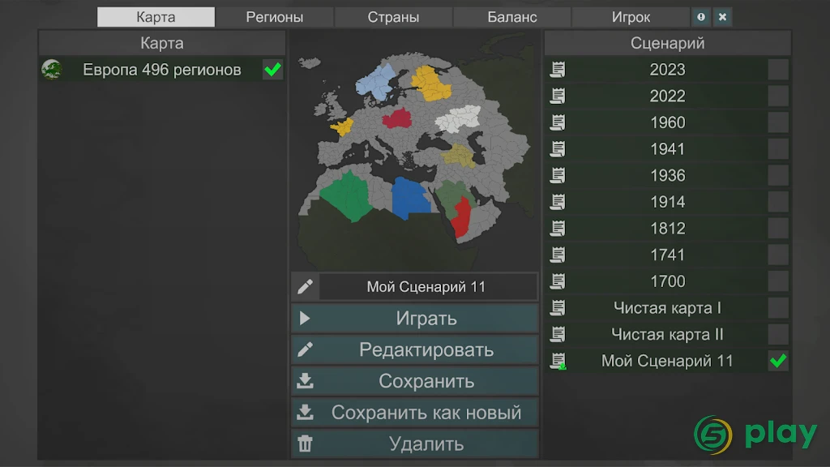Viewport: 830px width, 467px height.
Task: Click the scroll icon next to 1914
Action: click(558, 202)
